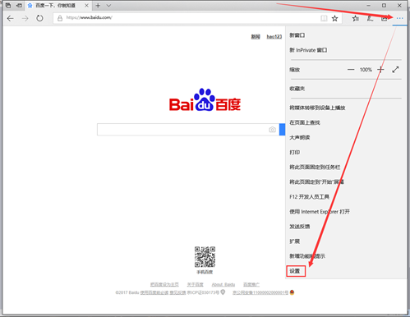Click the ICP map pin icon in footer
The image size is (410, 317).
(x=223, y=292)
